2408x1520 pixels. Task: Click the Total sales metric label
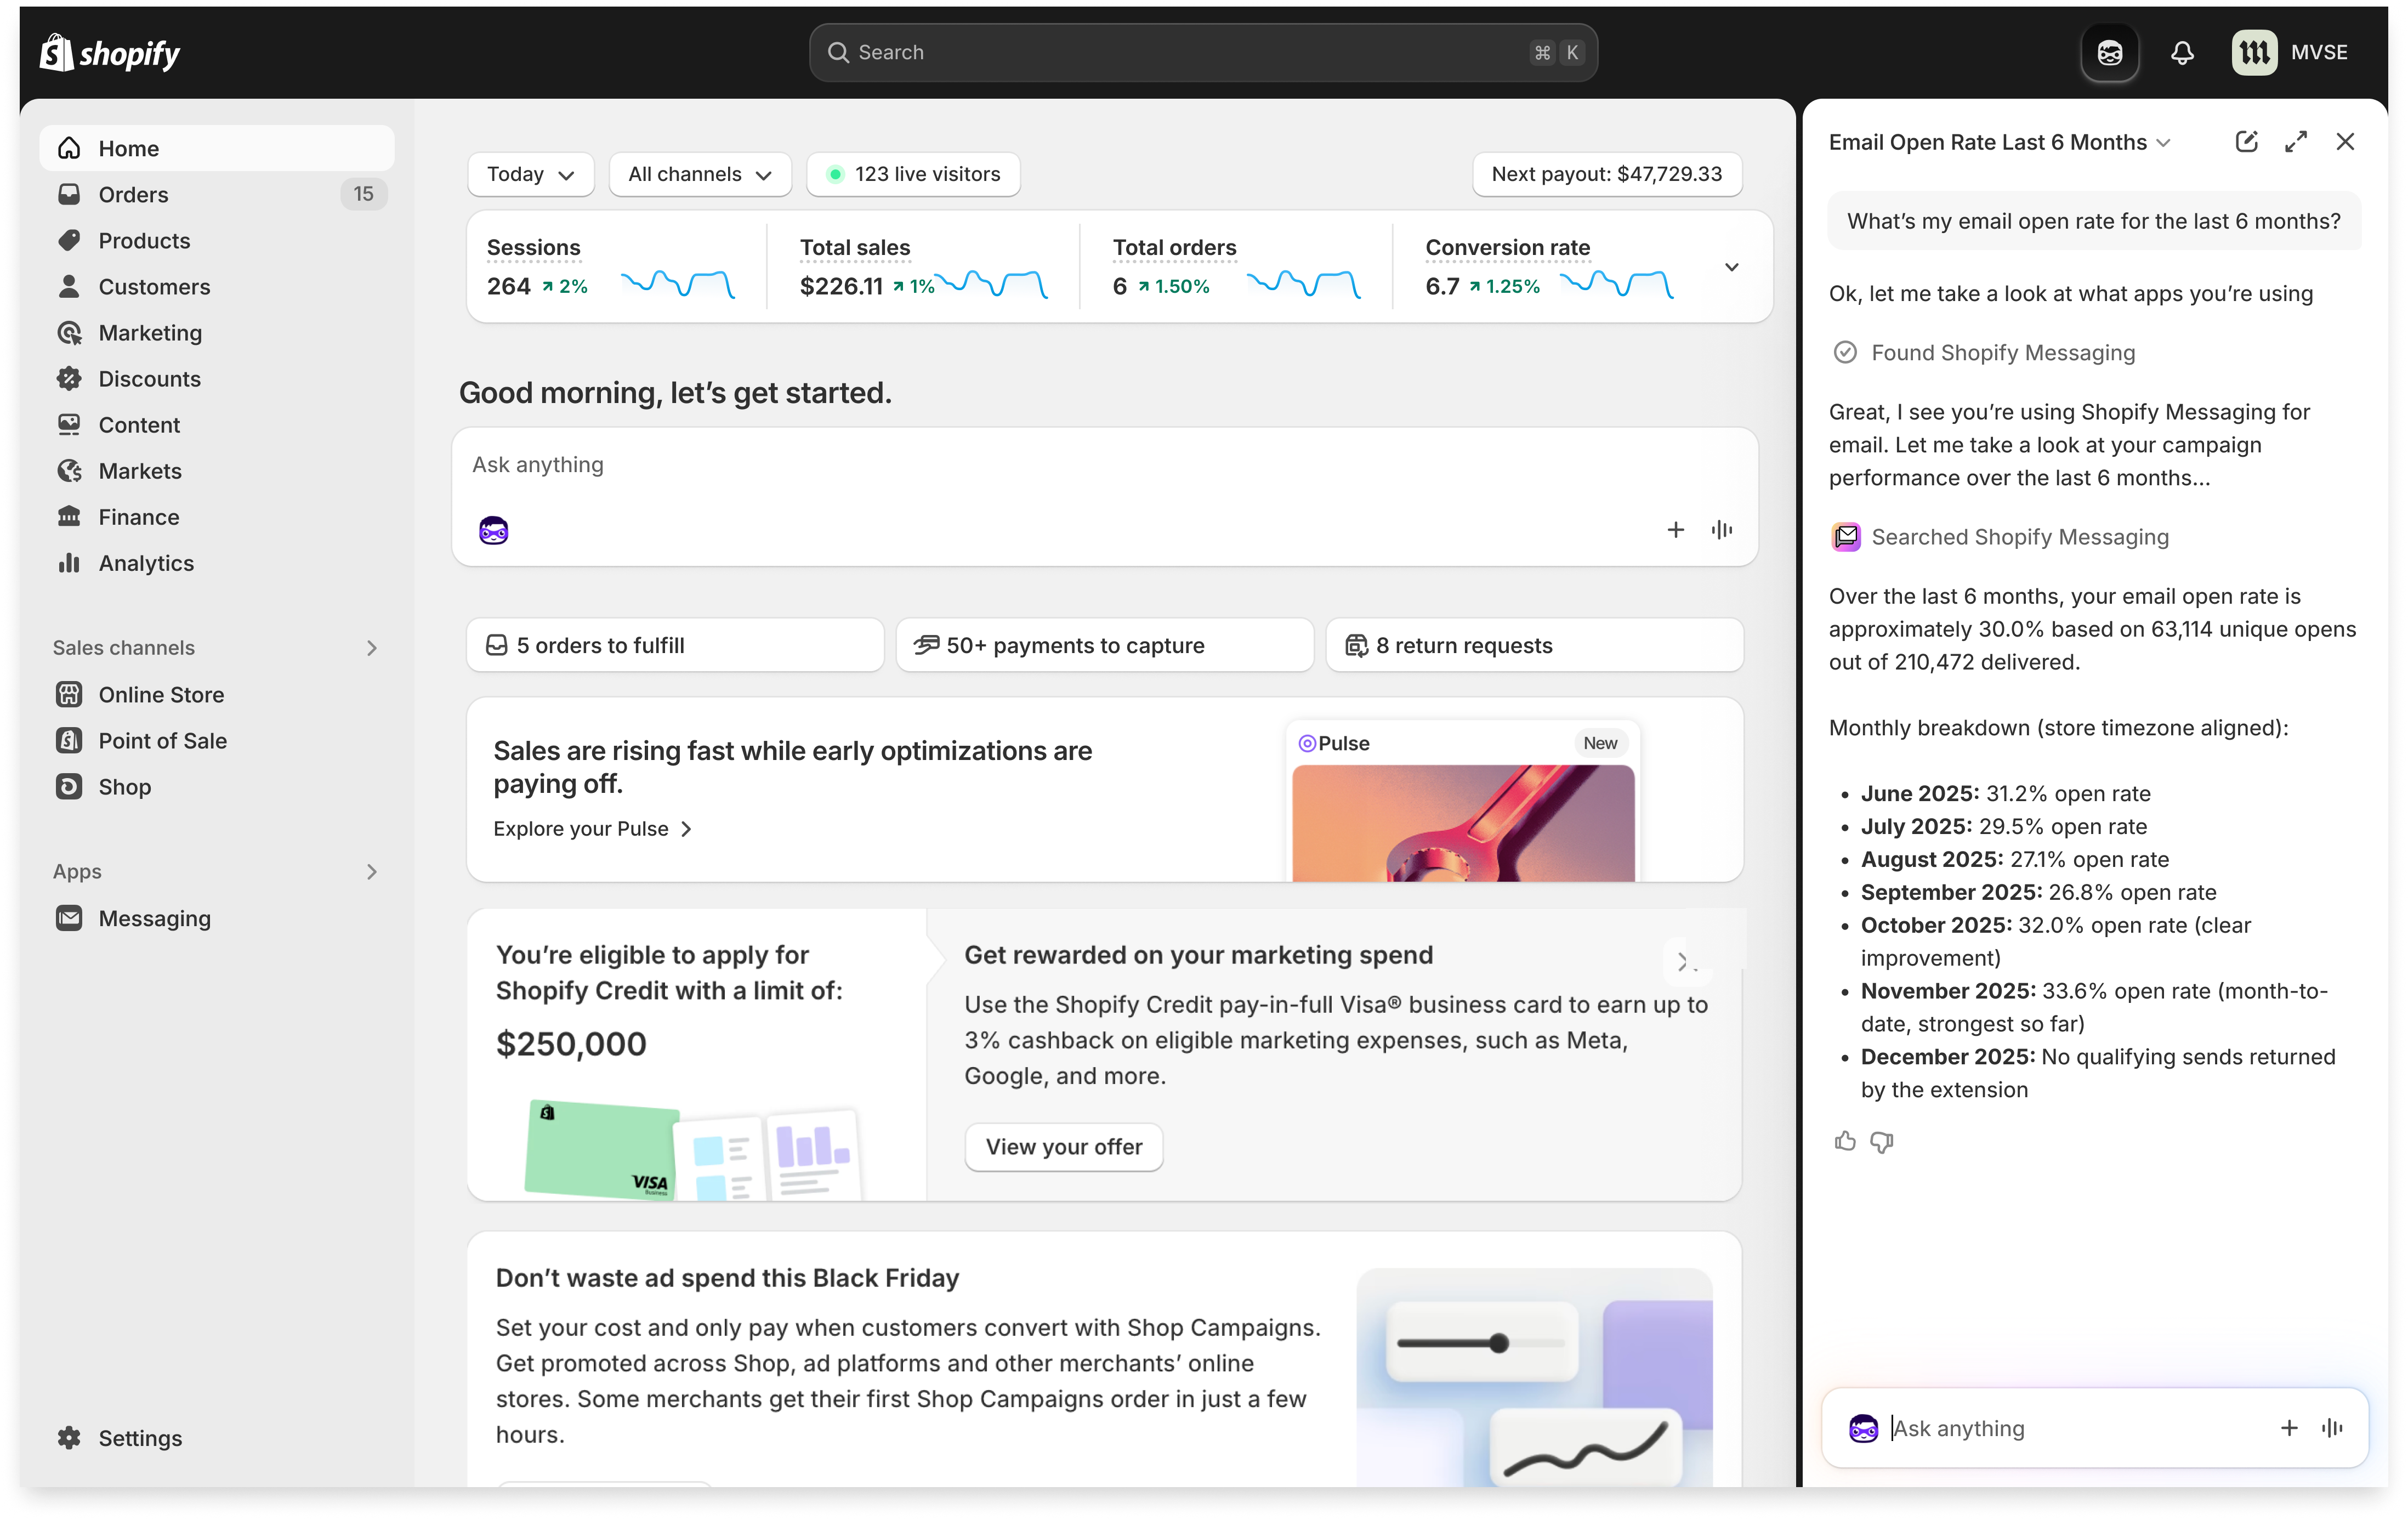(x=855, y=247)
